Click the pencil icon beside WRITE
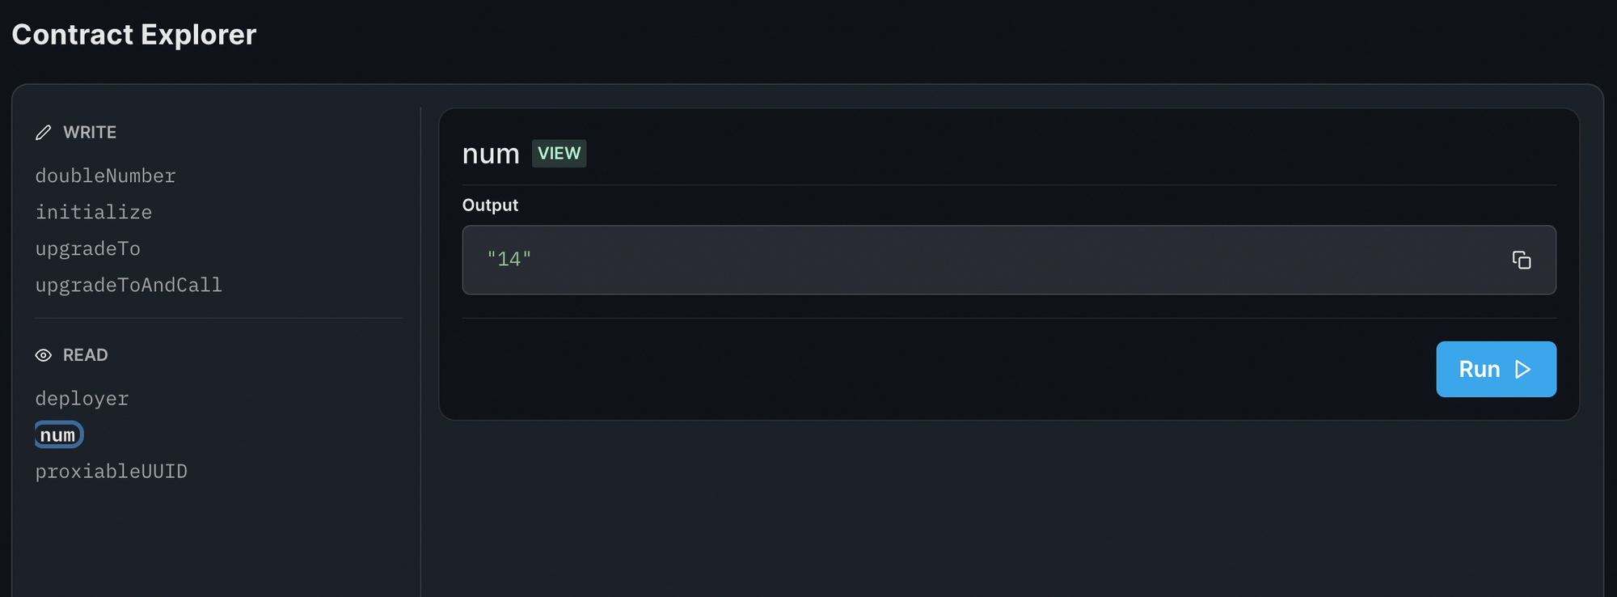This screenshot has height=597, width=1617. click(x=44, y=133)
